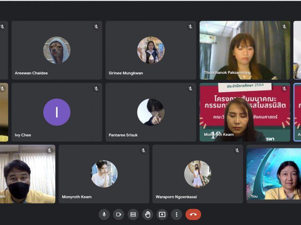The image size is (301, 225).
Task: Select Ivy Chee's purple initial avatar
Action: (x=57, y=112)
